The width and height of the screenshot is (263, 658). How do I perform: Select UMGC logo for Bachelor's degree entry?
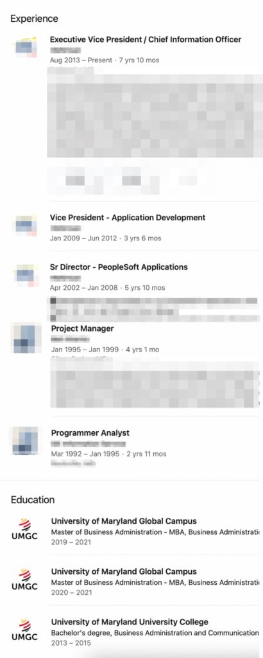coord(24,630)
